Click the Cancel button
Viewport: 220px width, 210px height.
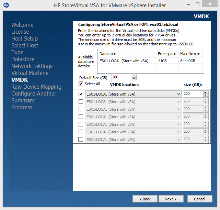click(200, 199)
